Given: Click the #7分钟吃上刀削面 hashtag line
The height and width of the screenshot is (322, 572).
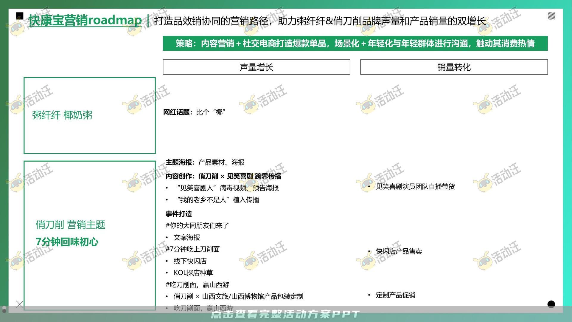Looking at the screenshot, I should click(193, 249).
